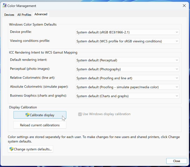
Task: Expand the Viewing conditions profile dropdown
Action: 127,41
